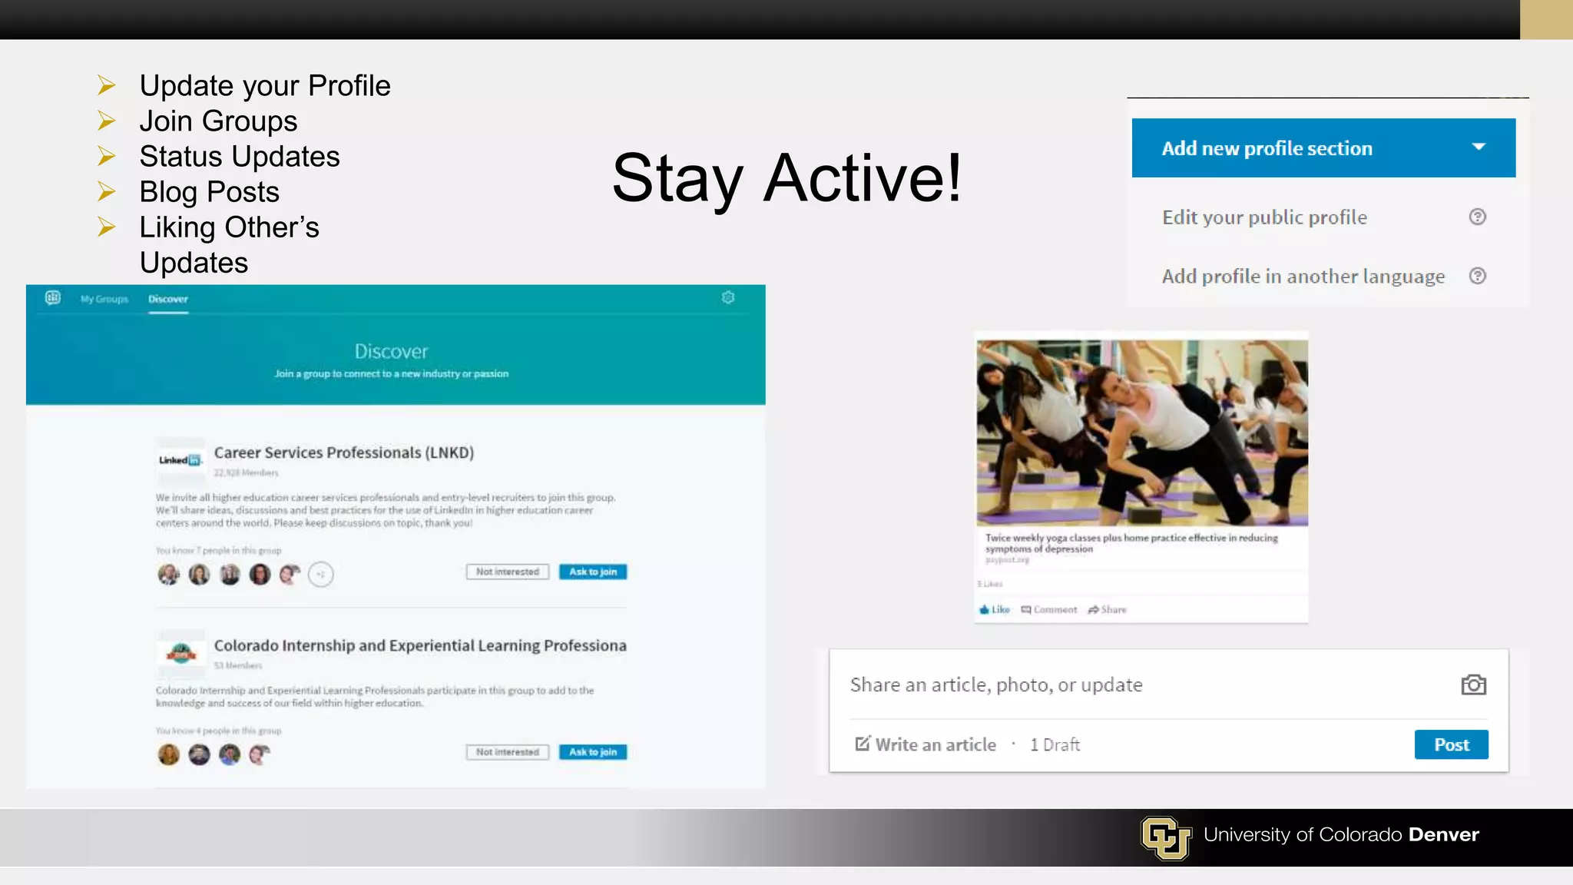This screenshot has width=1573, height=885.
Task: Click the camera icon in the share box
Action: (1473, 684)
